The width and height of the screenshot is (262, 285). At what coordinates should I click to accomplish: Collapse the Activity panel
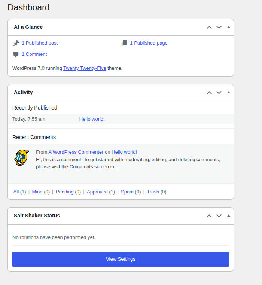(229, 93)
